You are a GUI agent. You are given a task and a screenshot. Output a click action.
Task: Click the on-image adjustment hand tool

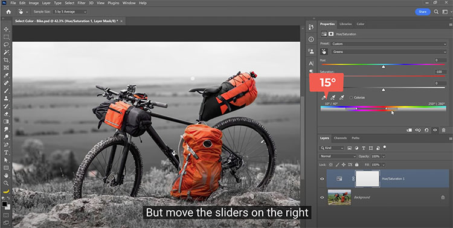pos(324,52)
